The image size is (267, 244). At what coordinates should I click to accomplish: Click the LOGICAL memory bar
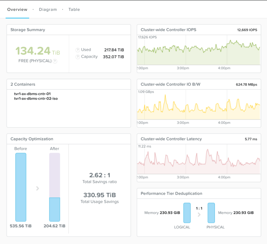(187, 213)
